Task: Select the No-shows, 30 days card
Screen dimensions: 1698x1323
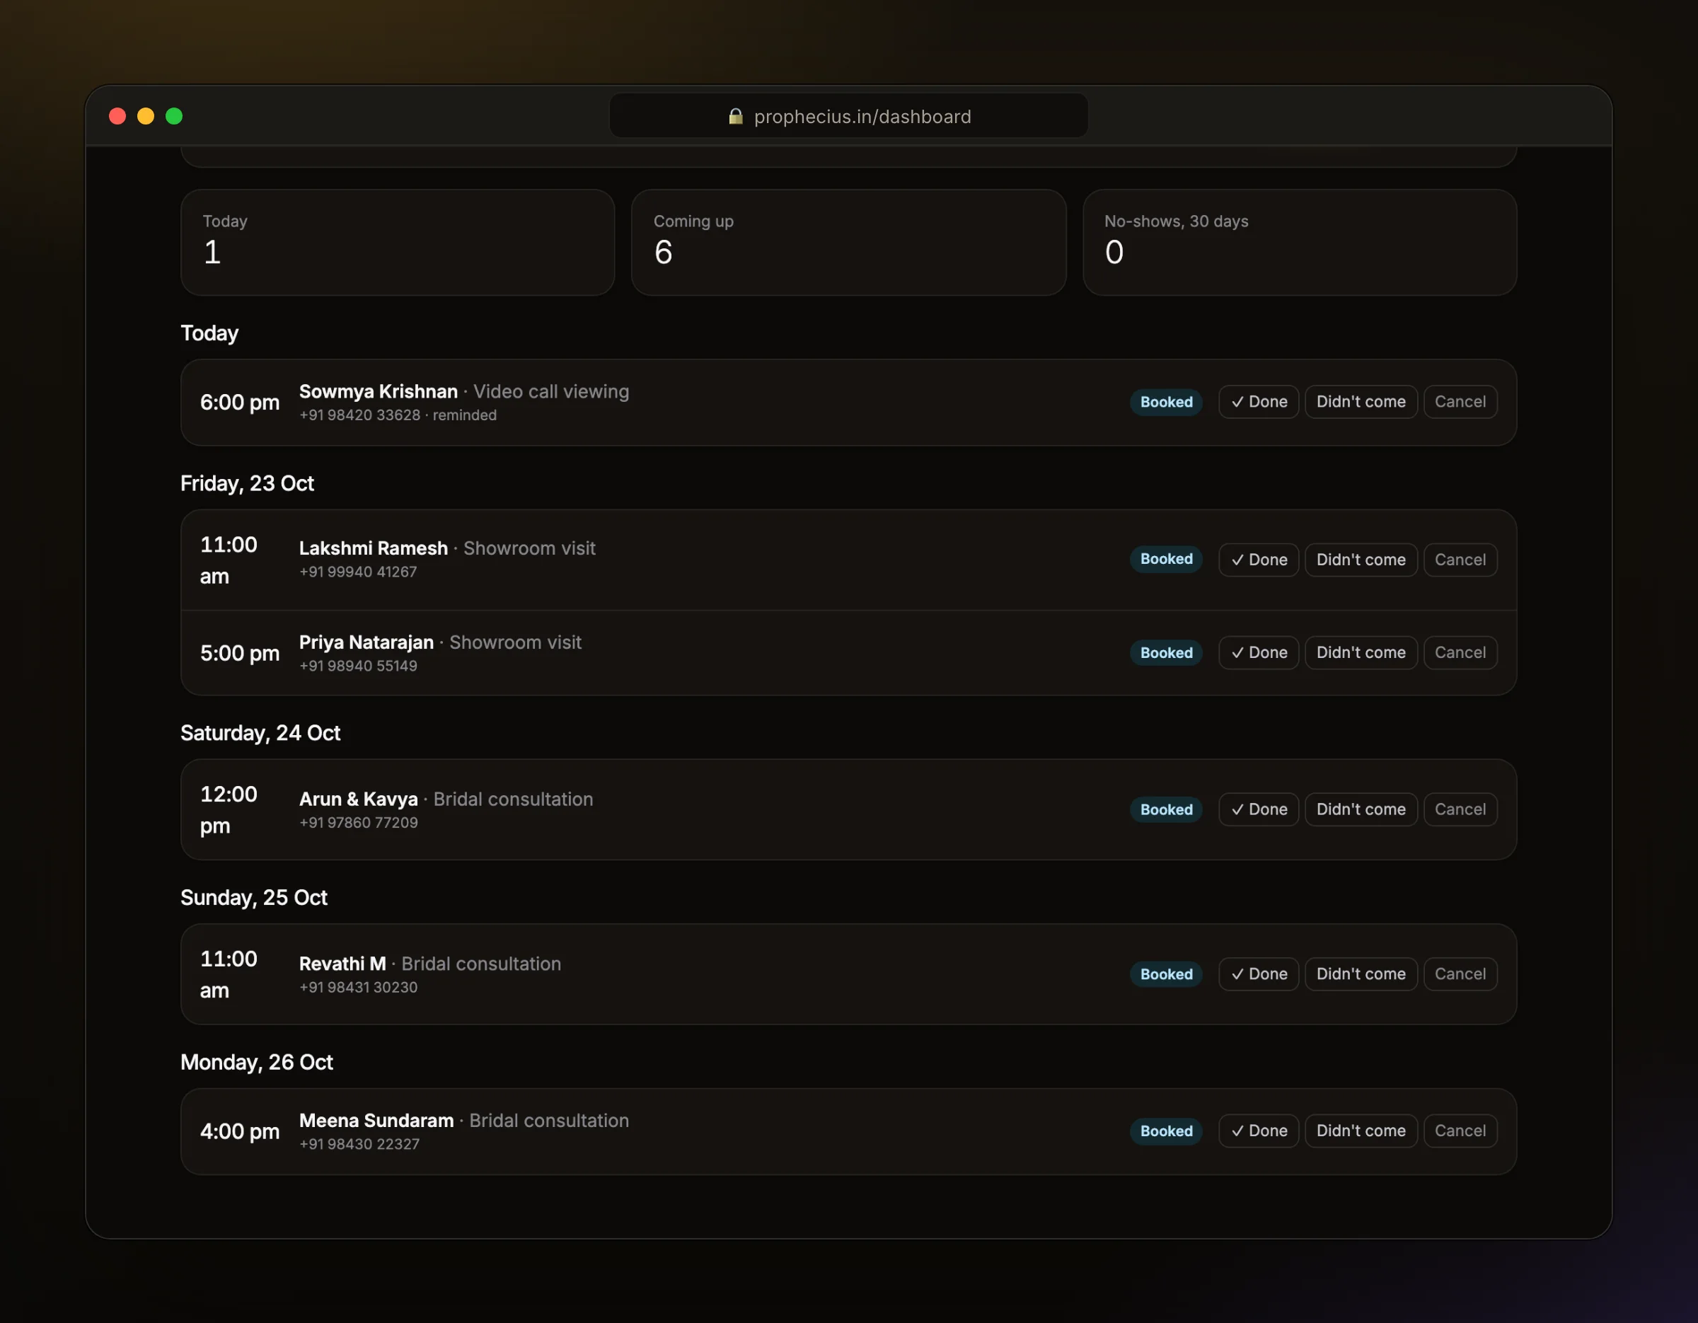Action: (x=1299, y=243)
